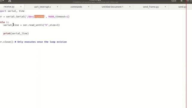Open the hamburger menu next to Save
This screenshot has width=192, height=108.
(x=181, y=1)
